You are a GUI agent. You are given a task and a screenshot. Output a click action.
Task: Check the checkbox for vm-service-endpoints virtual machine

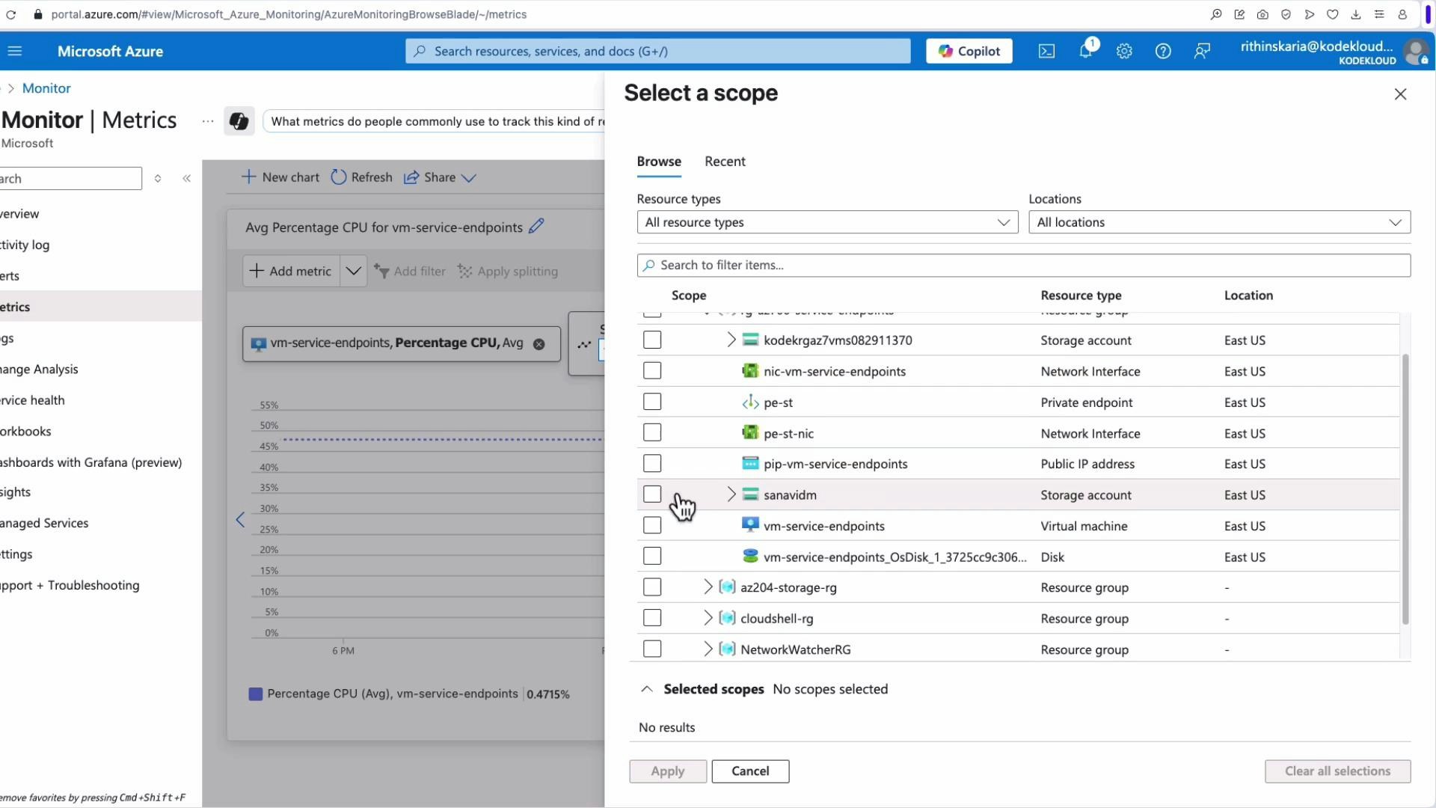651,525
